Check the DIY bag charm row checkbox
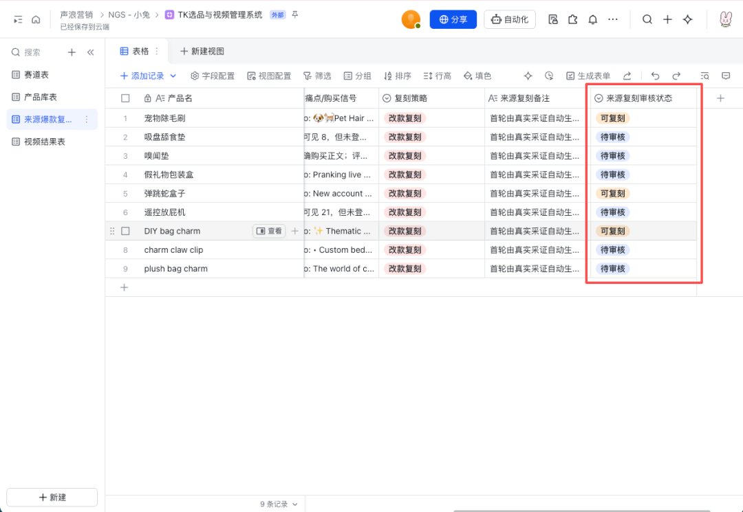The height and width of the screenshot is (512, 743). (125, 231)
